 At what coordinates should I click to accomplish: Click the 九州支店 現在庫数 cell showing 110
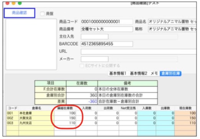(x=185, y=123)
